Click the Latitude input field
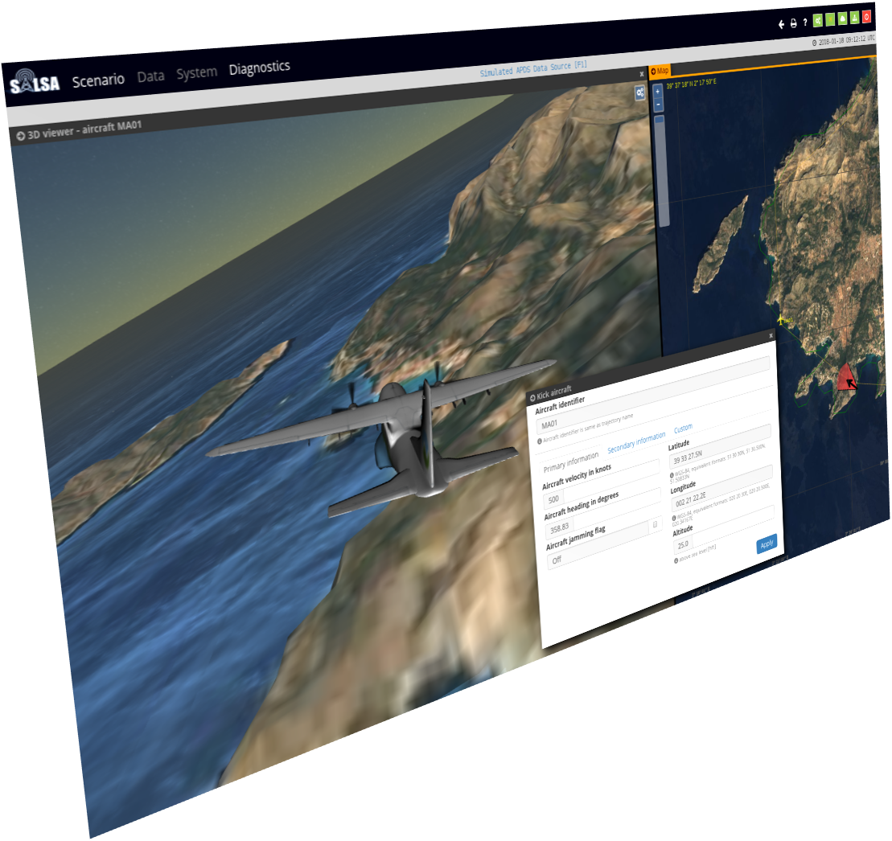Screen dimensions: 892x841 (x=720, y=445)
